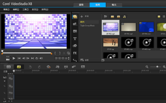
Task: Open the Track Manager icon
Action: 5,78
